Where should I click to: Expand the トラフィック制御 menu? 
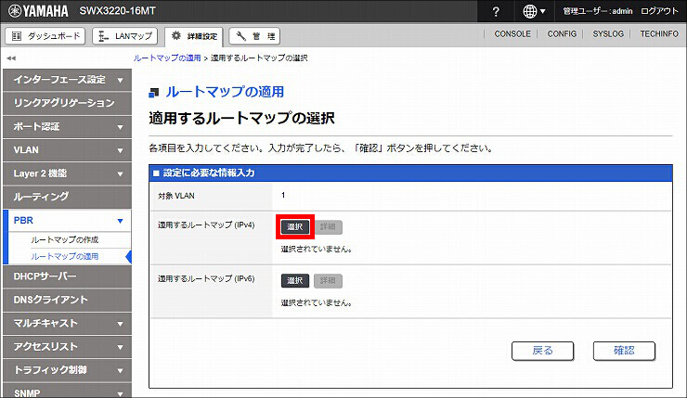point(67,370)
